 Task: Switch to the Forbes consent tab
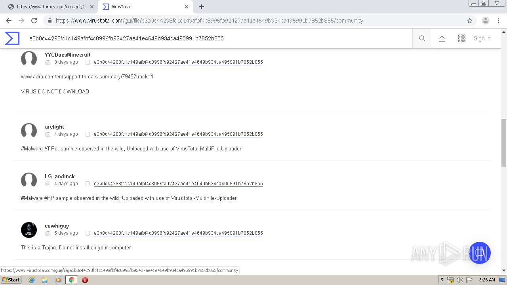coord(51,7)
